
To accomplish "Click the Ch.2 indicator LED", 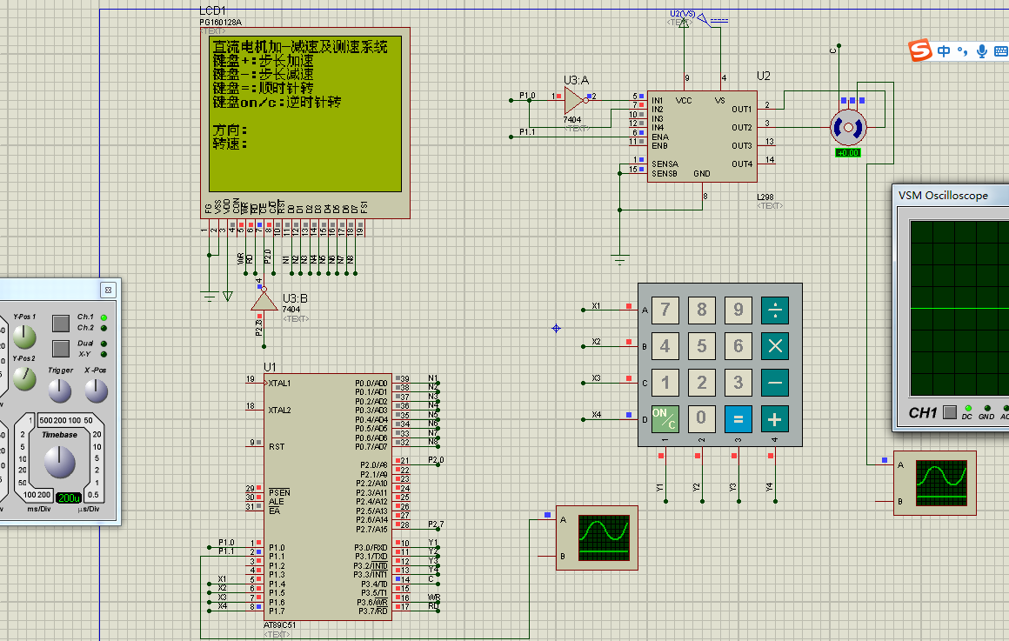I will coord(104,328).
